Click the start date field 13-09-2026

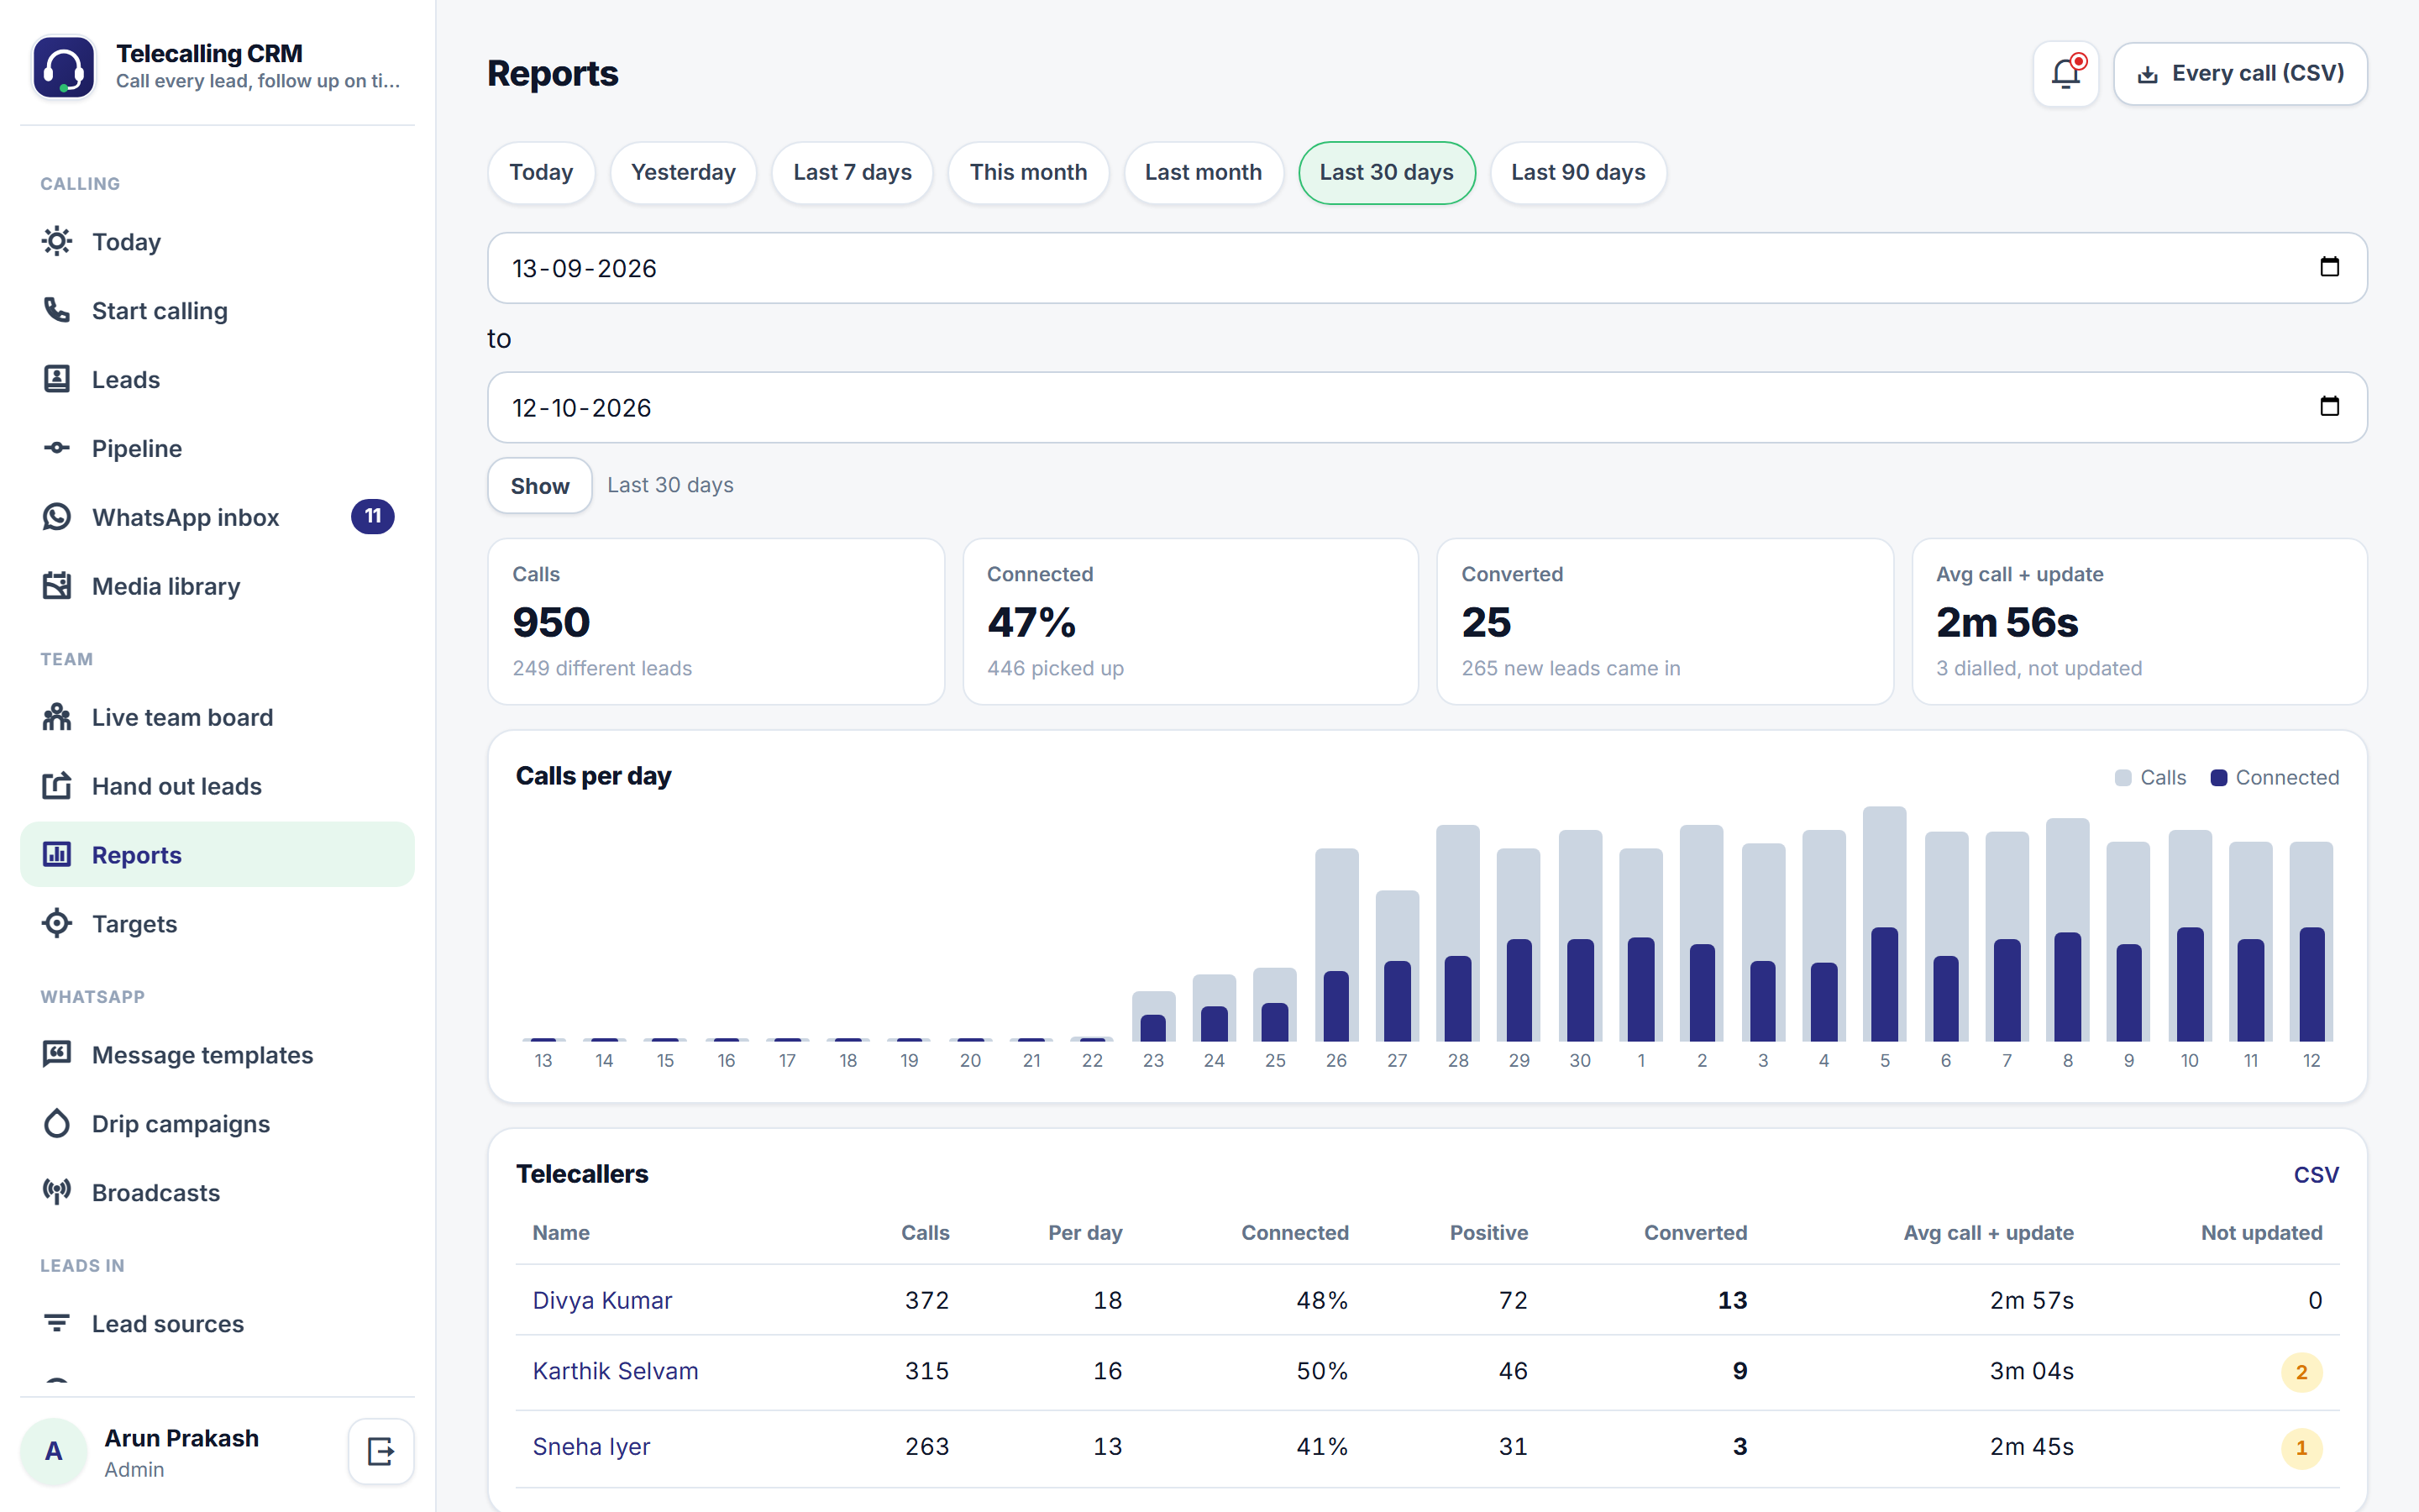pyautogui.click(x=1426, y=268)
